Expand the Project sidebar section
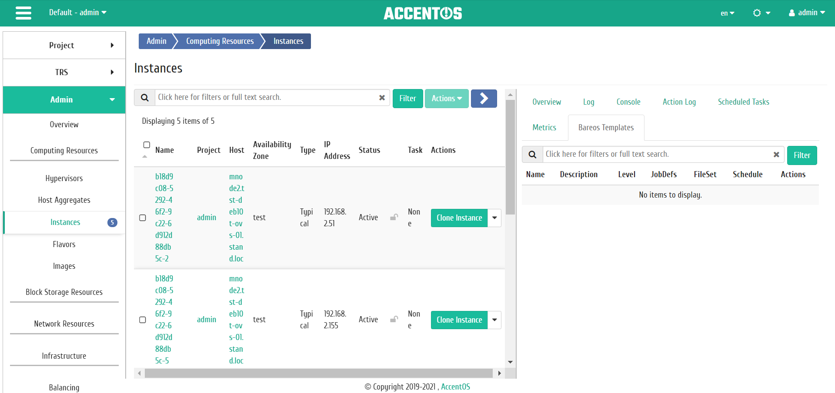This screenshot has height=393, width=835. (64, 45)
